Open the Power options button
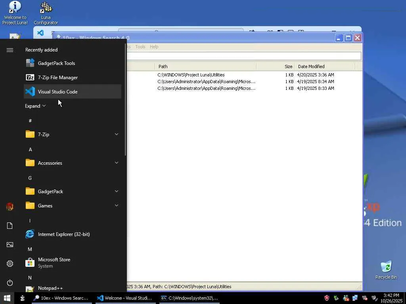406x304 pixels. point(10,283)
